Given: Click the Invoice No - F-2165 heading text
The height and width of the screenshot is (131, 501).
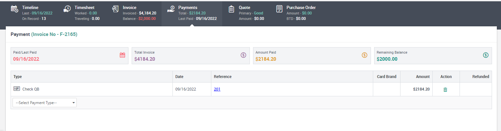Looking at the screenshot, I should 54,34.
